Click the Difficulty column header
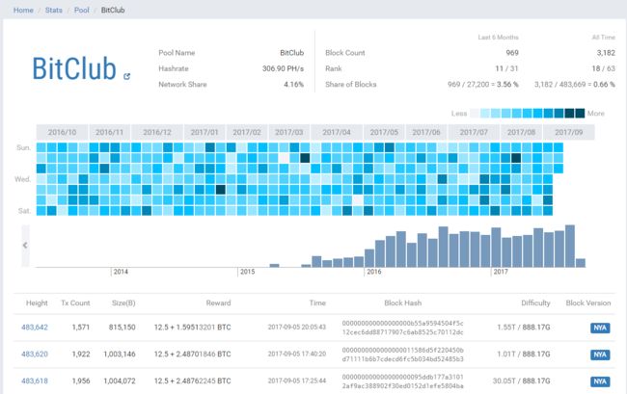Image resolution: width=627 pixels, height=394 pixels. [535, 303]
